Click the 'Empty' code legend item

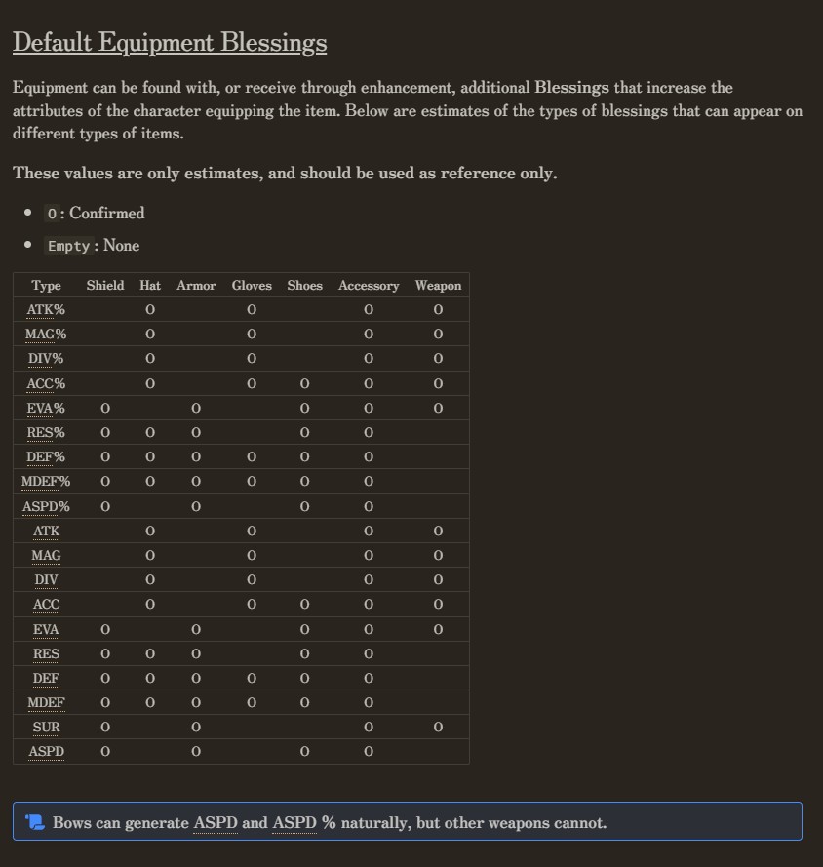[x=68, y=246]
